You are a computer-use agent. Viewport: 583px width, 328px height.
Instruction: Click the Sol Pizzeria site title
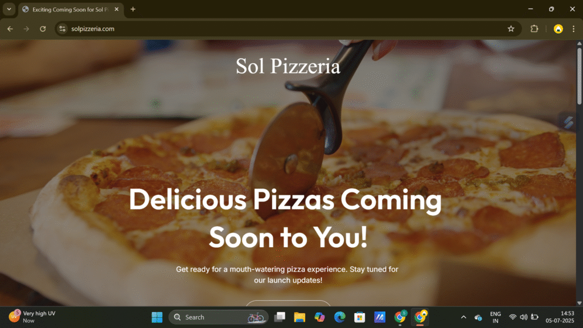pyautogui.click(x=288, y=67)
